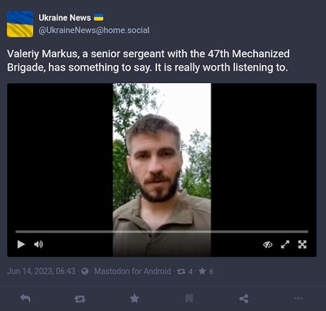Click the Mastodon for Android link
This screenshot has width=326, height=311.
(132, 271)
